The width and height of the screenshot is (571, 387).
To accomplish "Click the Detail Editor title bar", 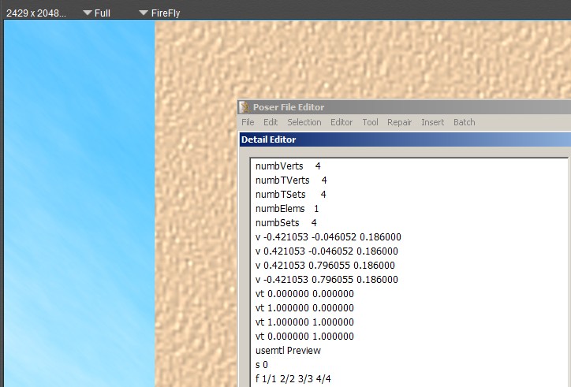I will click(x=405, y=140).
